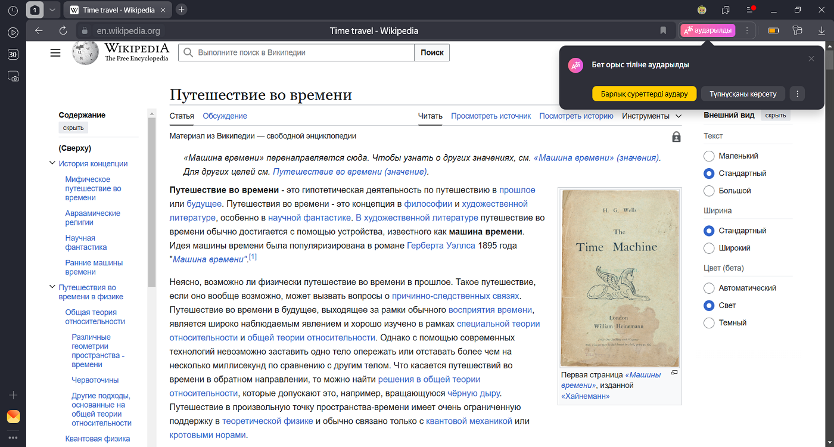Enable the Темный color theme
Image resolution: width=834 pixels, height=447 pixels.
pyautogui.click(x=709, y=323)
